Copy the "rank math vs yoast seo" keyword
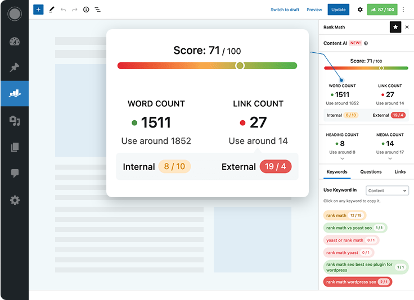The height and width of the screenshot is (300, 414). [349, 228]
